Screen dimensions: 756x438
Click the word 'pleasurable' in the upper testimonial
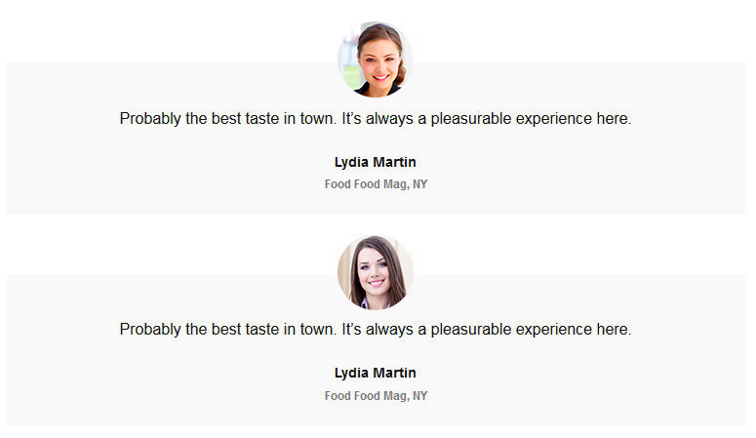470,119
